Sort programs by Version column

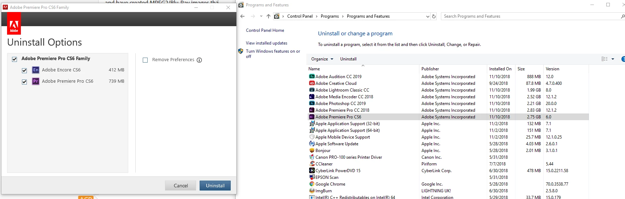pos(566,69)
